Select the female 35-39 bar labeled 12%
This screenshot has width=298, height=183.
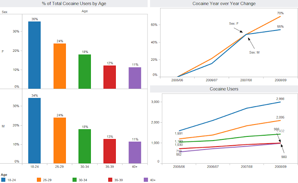110,77
